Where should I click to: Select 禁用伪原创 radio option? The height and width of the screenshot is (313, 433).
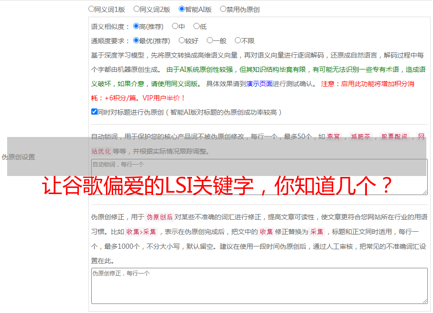pyautogui.click(x=223, y=9)
